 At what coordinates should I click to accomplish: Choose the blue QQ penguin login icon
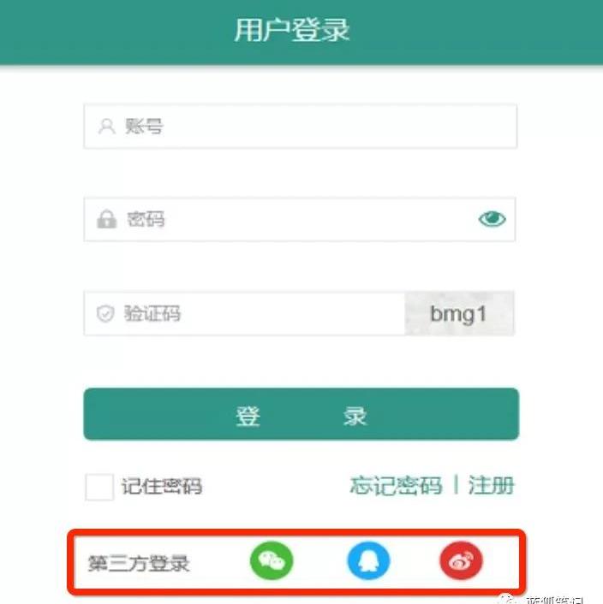pos(368,560)
